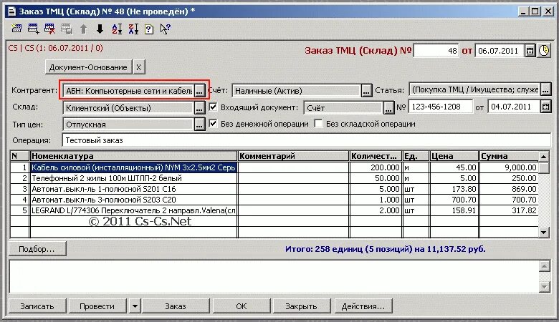Click the Закрыть button
This screenshot has height=322, width=559.
click(x=301, y=306)
